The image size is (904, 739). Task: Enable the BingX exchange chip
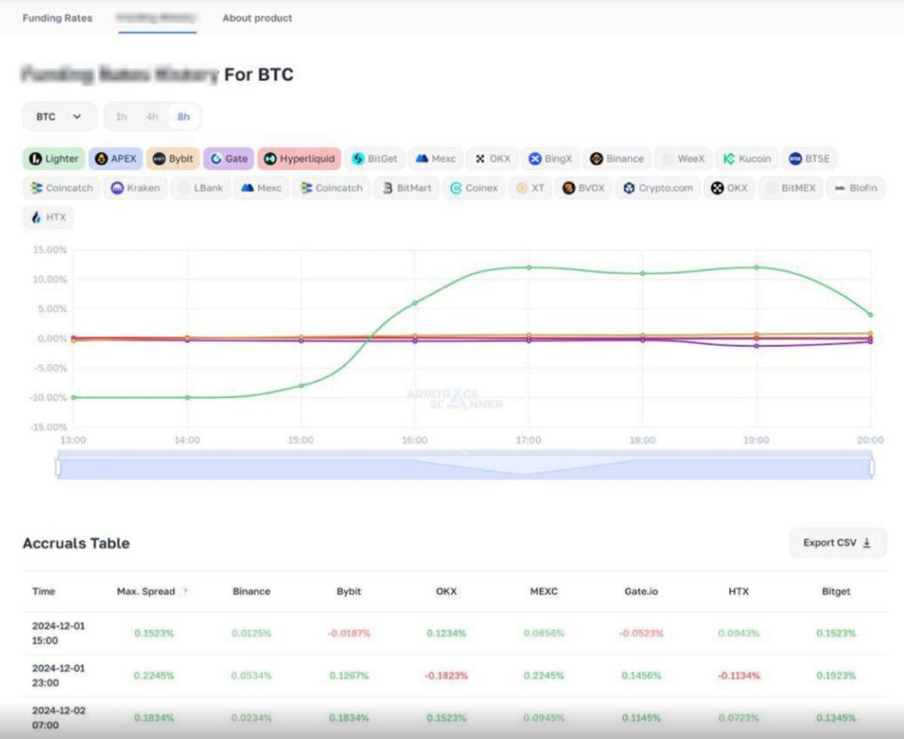[x=550, y=159]
